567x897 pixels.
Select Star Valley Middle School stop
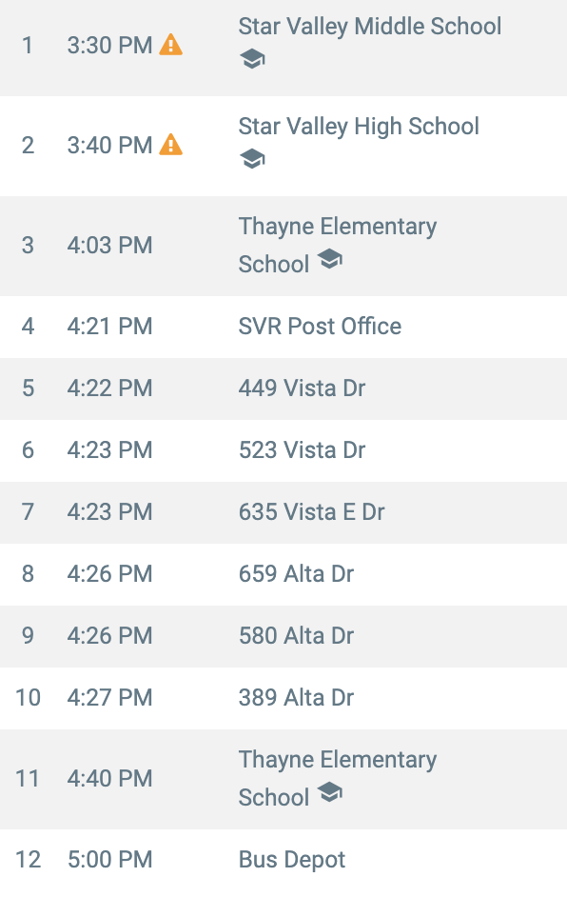click(283, 48)
